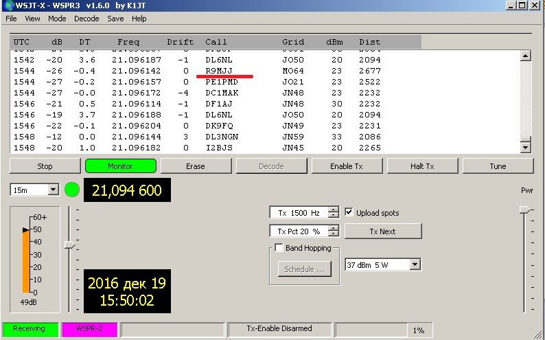The width and height of the screenshot is (545, 340).
Task: Click the DC1MAK callsign entry
Action: 222,93
